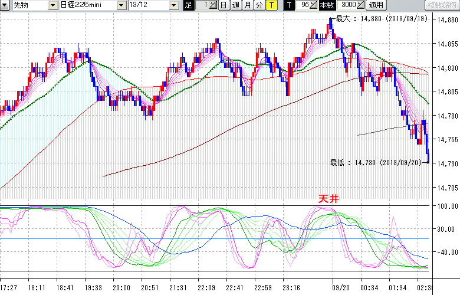
Task: Select the 分 minute timeframe button
Action: pyautogui.click(x=258, y=5)
